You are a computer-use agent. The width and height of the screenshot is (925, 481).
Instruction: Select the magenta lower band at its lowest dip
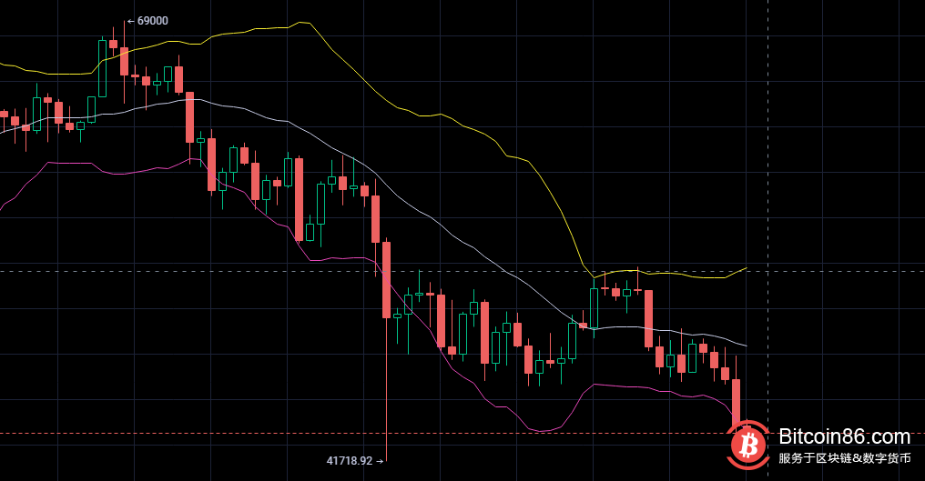(544, 431)
